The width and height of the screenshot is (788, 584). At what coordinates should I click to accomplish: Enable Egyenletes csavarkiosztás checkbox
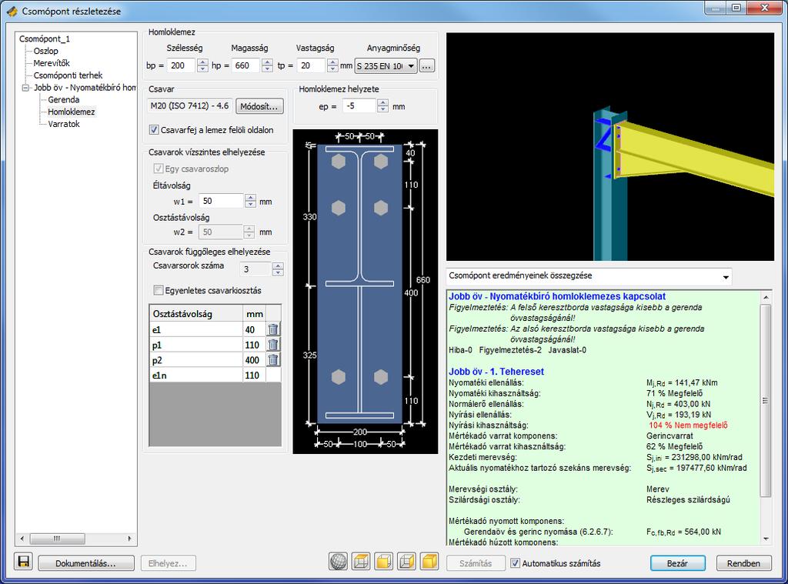point(158,290)
